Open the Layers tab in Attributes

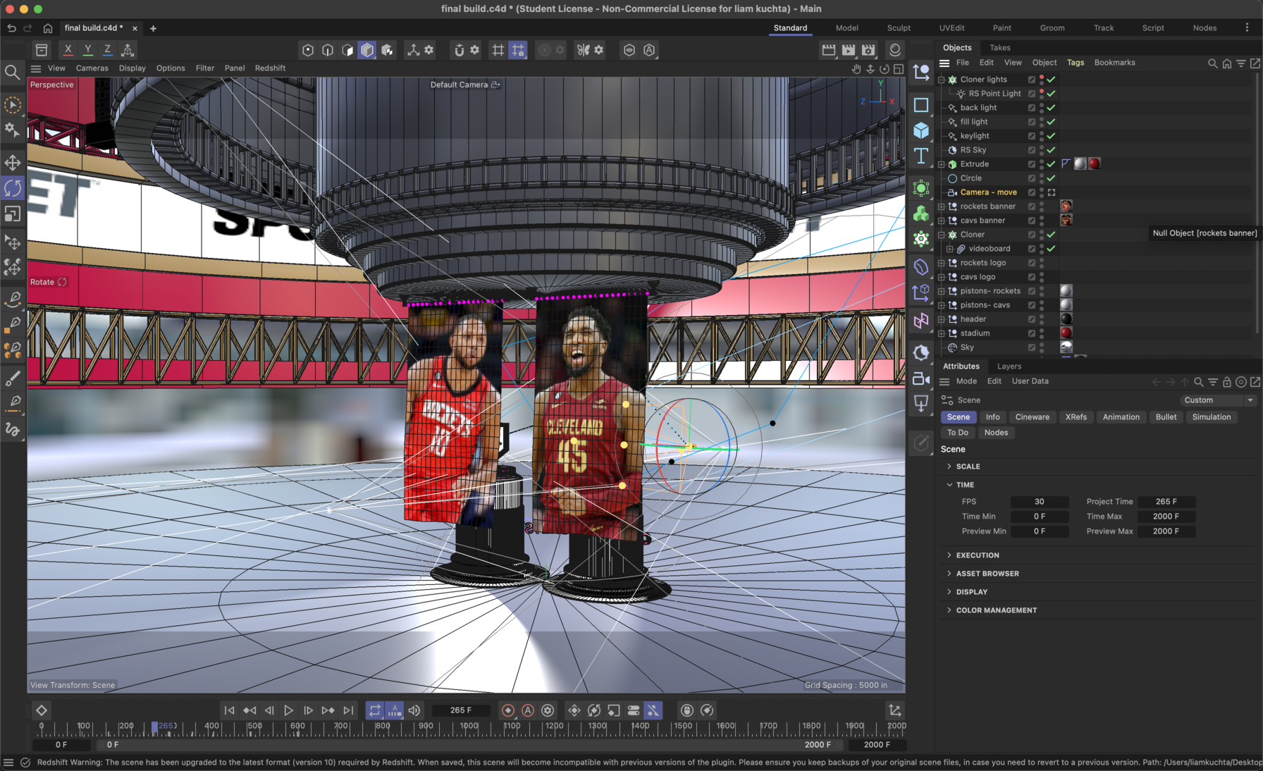pyautogui.click(x=1009, y=366)
